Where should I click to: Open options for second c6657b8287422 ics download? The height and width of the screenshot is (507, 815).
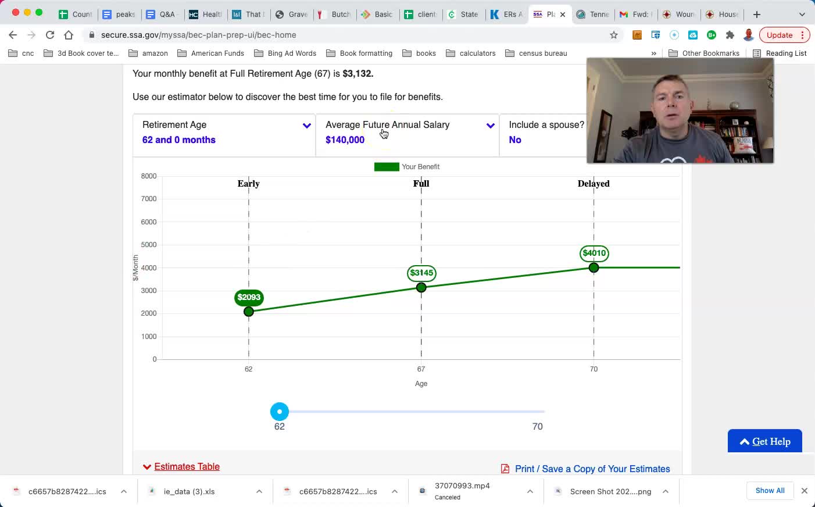click(x=394, y=491)
